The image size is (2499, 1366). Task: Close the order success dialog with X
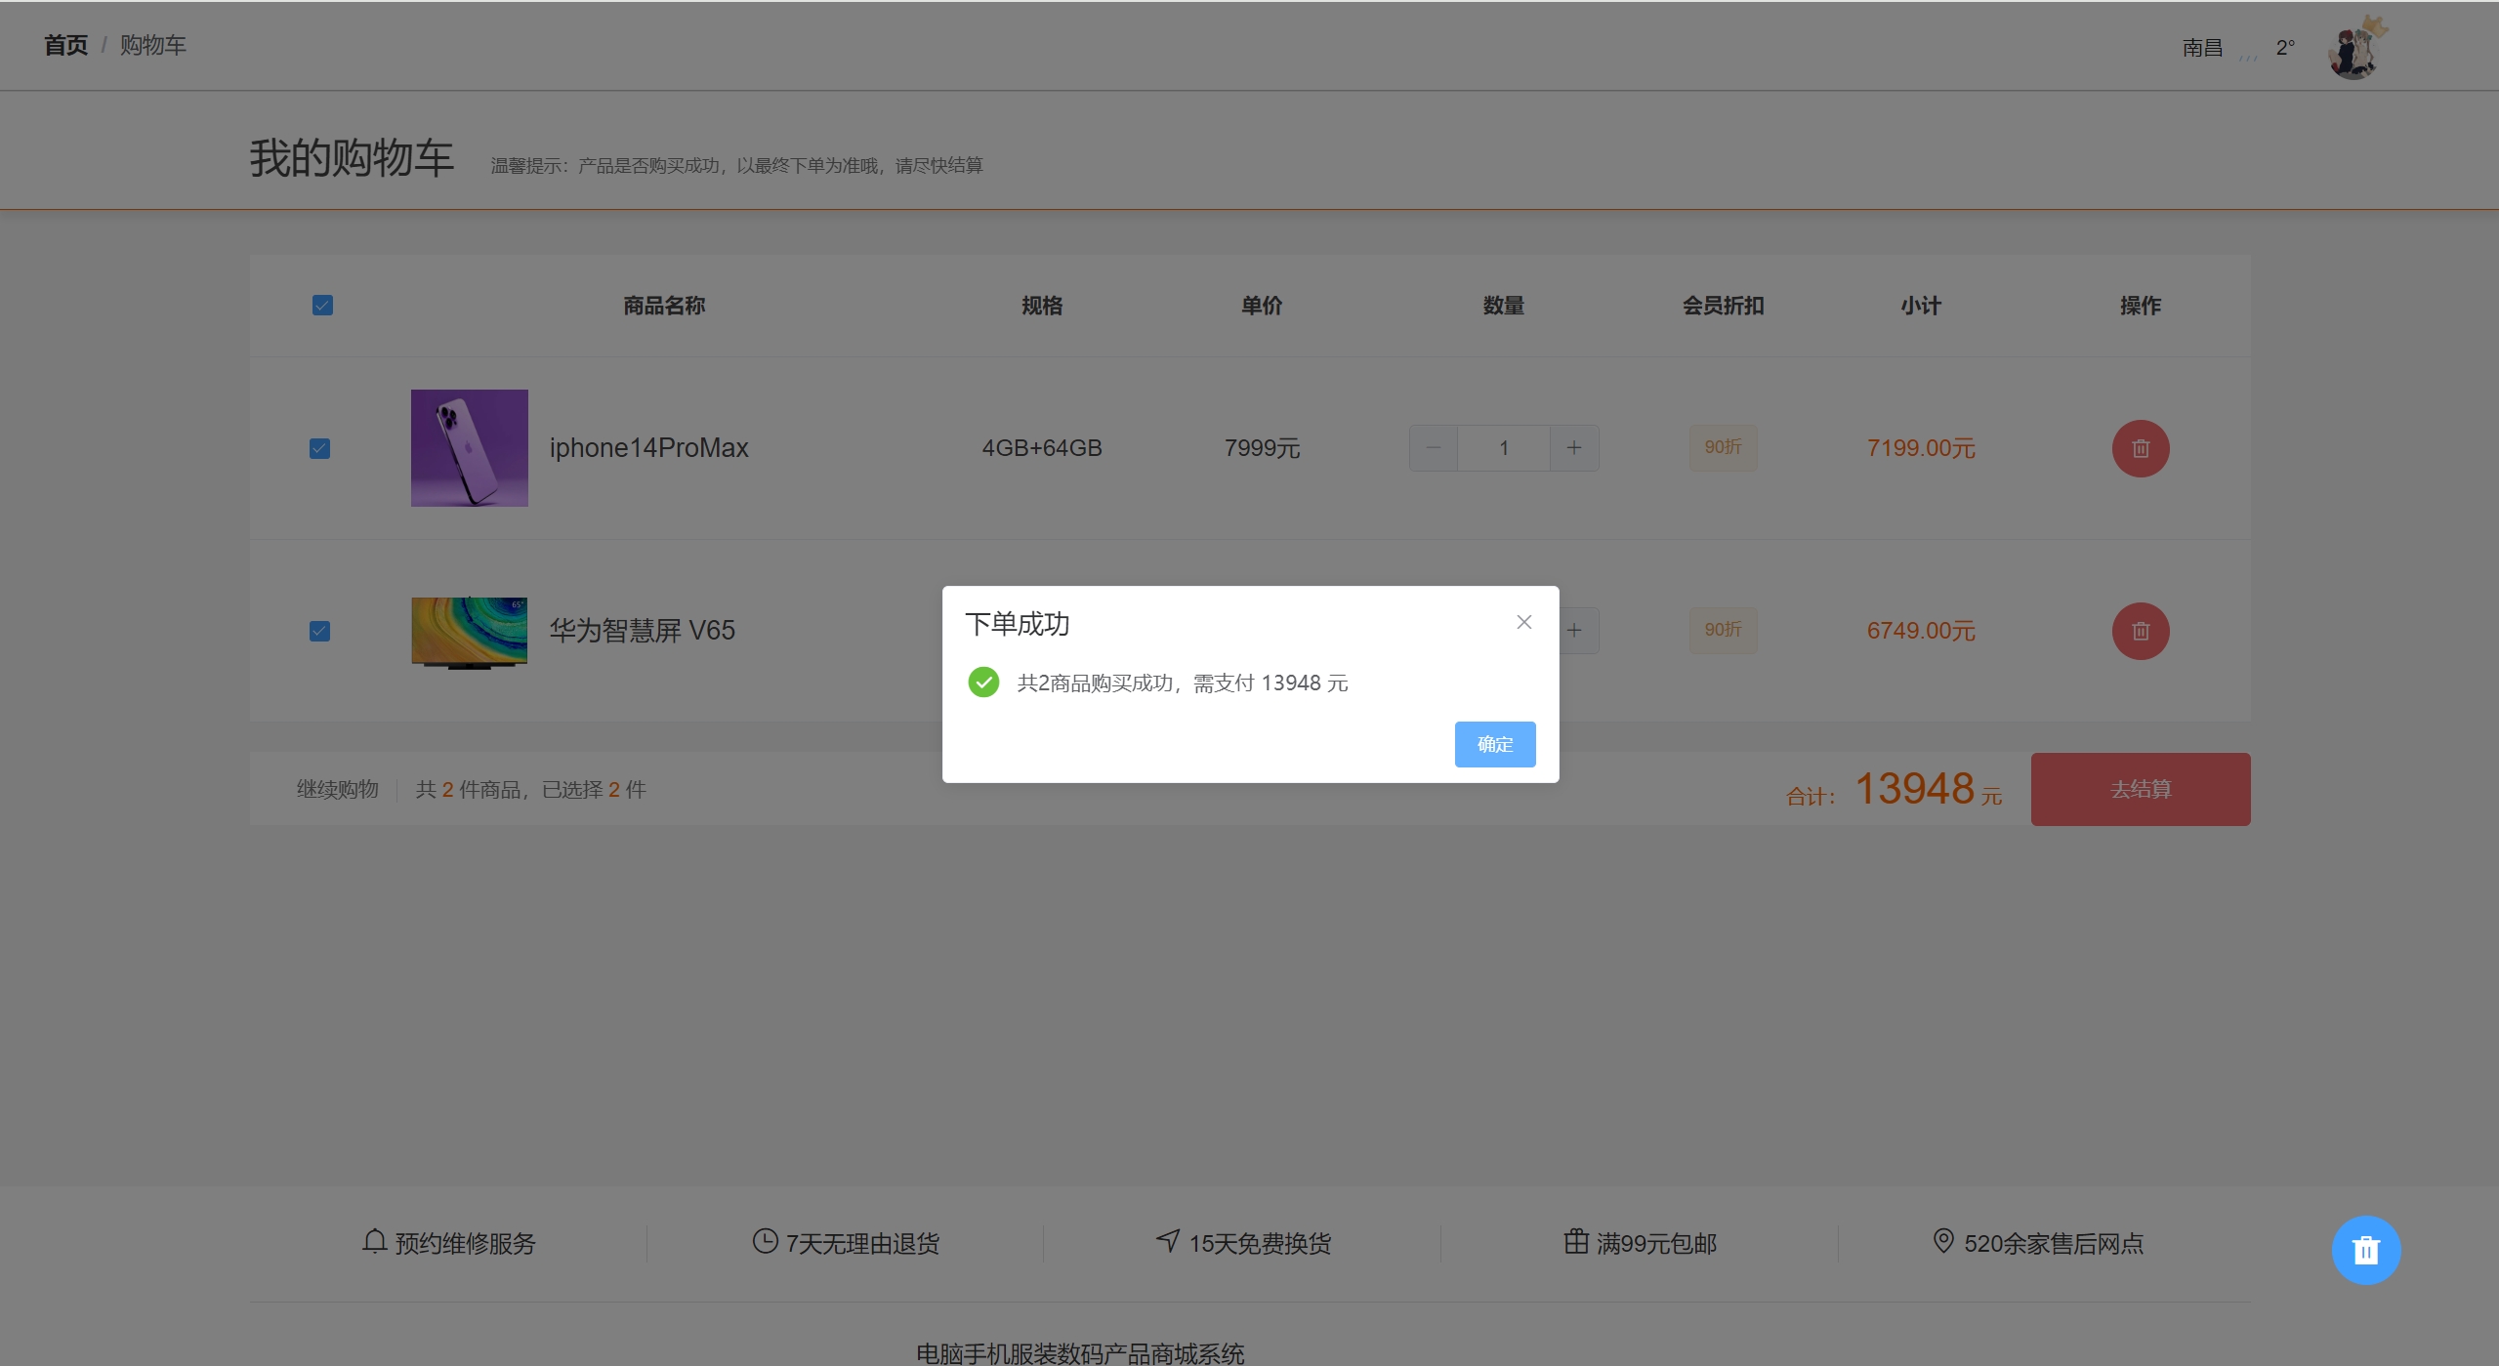pos(1523,622)
